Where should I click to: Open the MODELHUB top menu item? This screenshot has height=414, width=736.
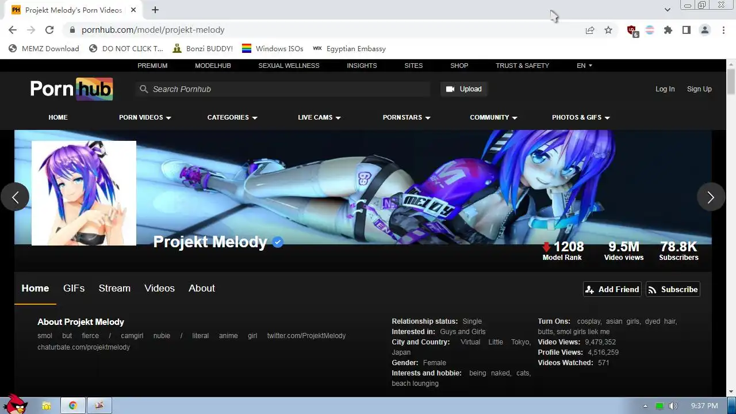pos(213,66)
